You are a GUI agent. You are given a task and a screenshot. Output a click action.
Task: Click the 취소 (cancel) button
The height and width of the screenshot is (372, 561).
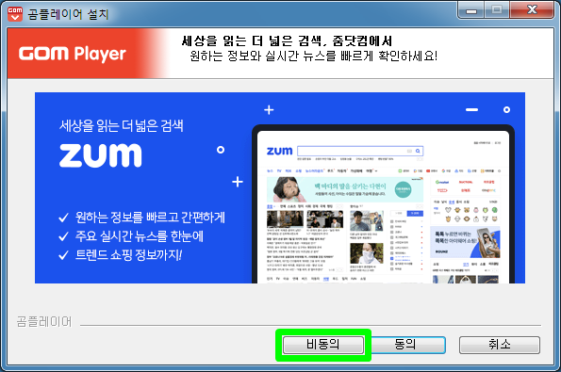pyautogui.click(x=500, y=345)
